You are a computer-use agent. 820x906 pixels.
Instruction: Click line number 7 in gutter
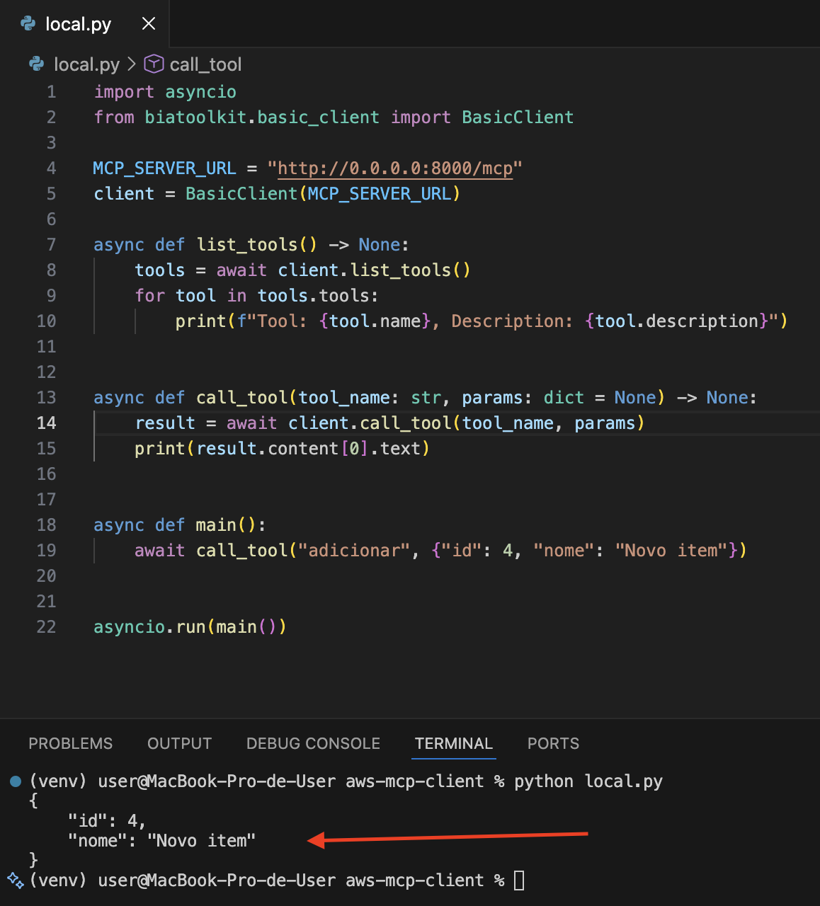tap(51, 245)
